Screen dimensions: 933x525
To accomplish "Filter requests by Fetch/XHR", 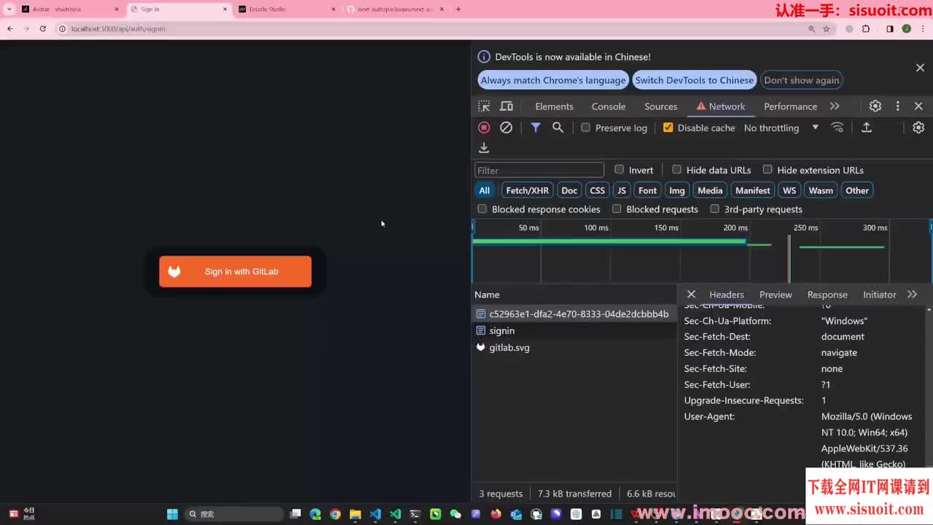I will [x=527, y=190].
